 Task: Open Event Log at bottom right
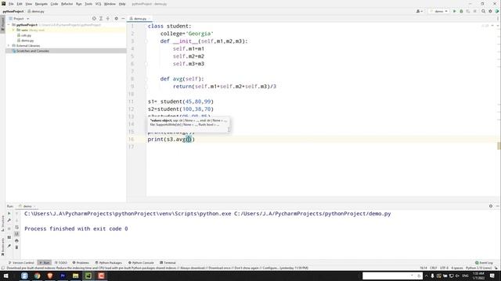coord(484,263)
